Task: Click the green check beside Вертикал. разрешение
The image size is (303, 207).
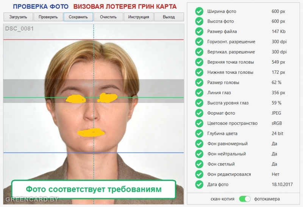Action: pos(199,52)
